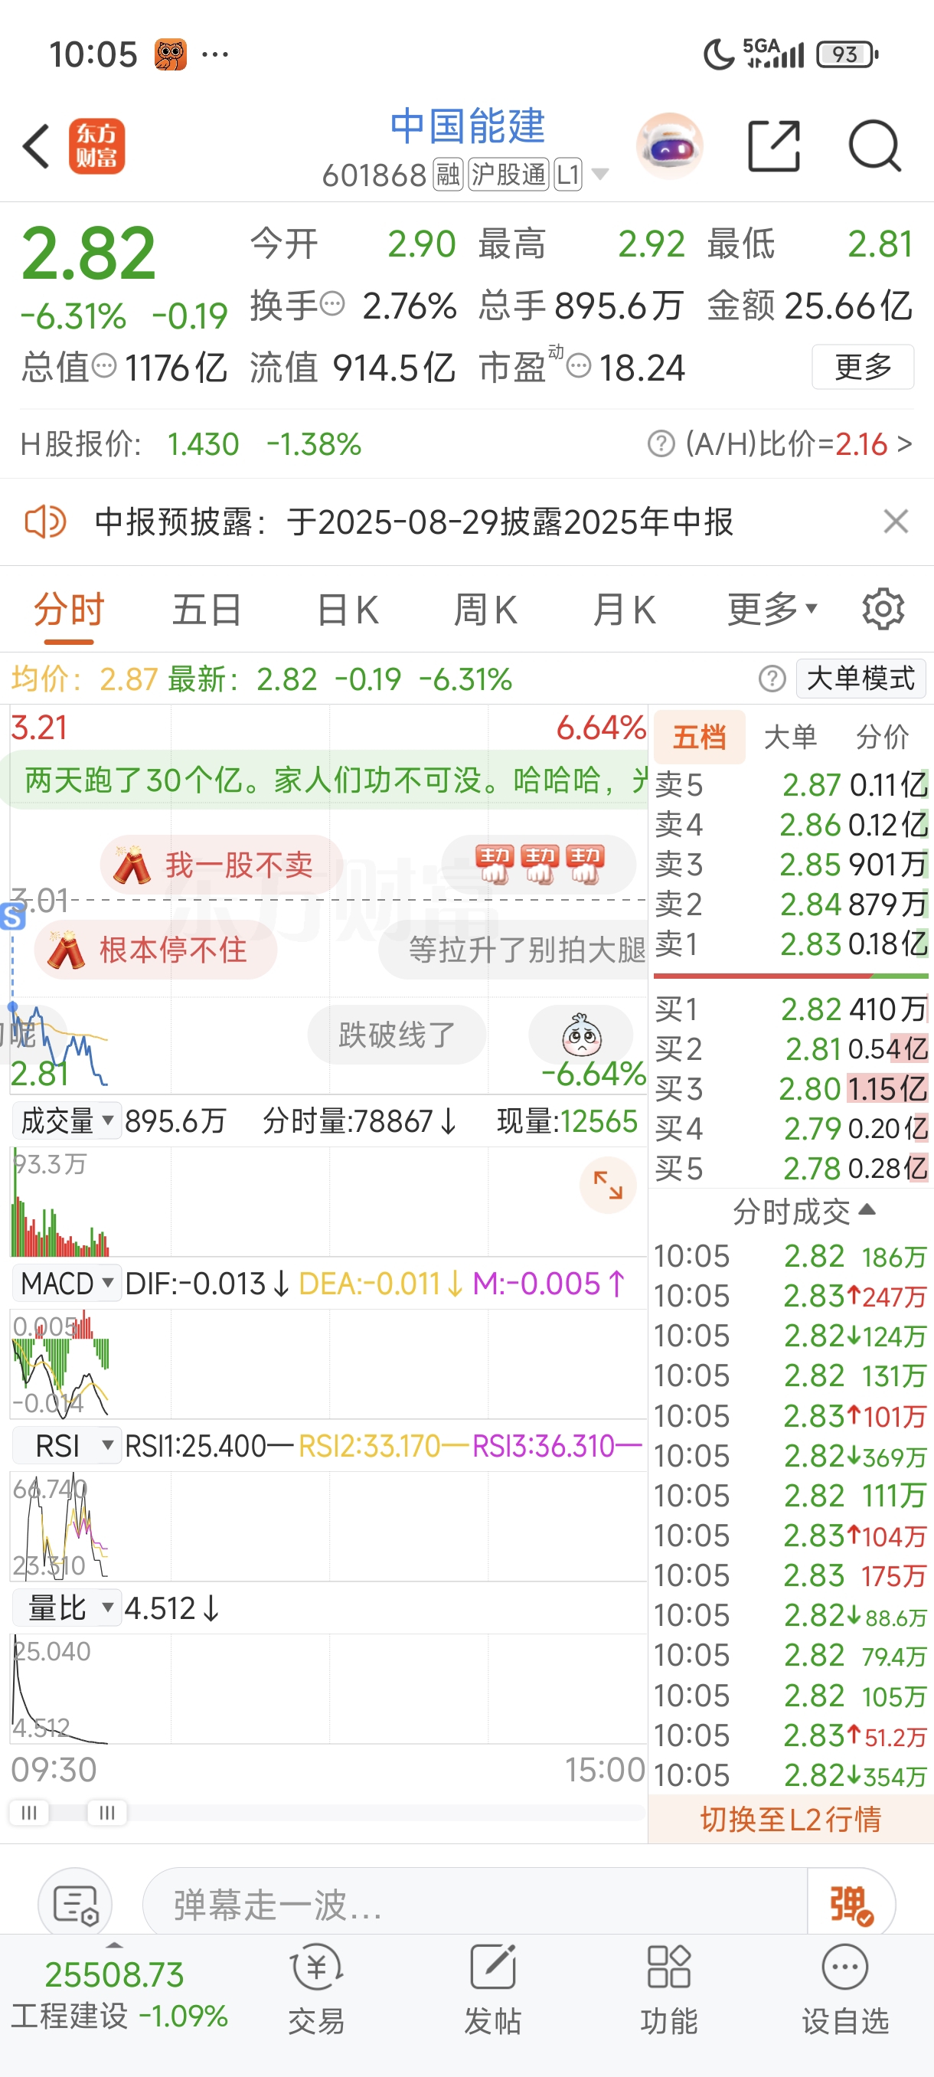Tap the 跌破线了 danmaku bubble

[397, 1035]
